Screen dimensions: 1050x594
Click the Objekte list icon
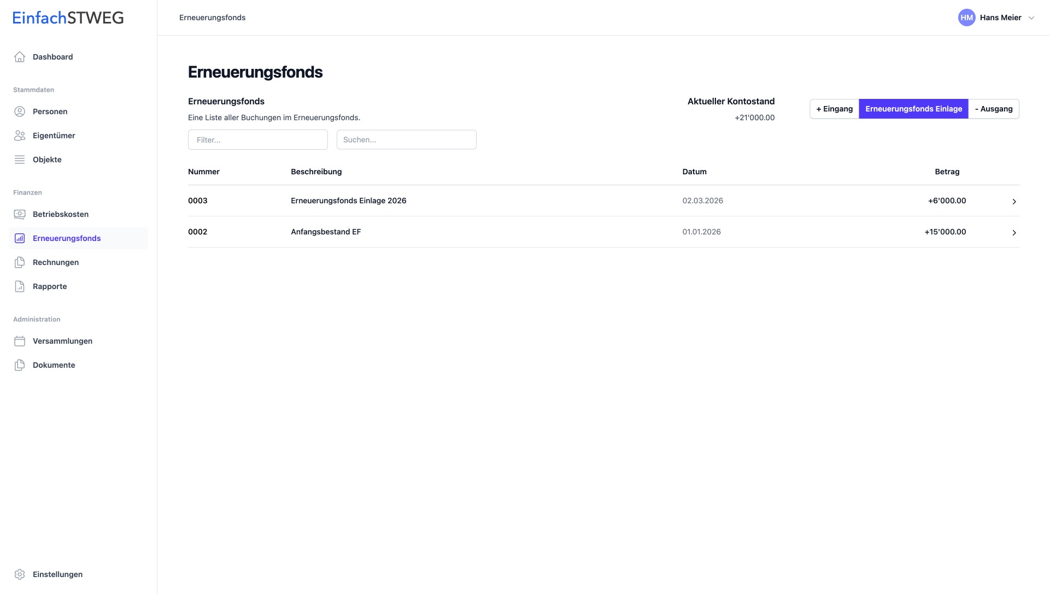pos(20,160)
